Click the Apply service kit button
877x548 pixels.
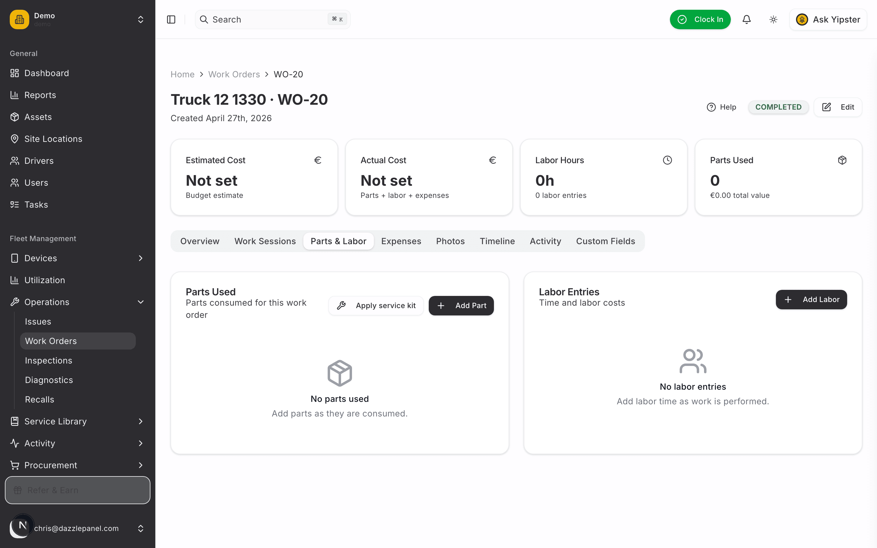tap(376, 306)
